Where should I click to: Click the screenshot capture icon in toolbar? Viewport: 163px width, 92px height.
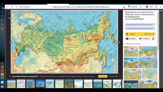[124, 7]
